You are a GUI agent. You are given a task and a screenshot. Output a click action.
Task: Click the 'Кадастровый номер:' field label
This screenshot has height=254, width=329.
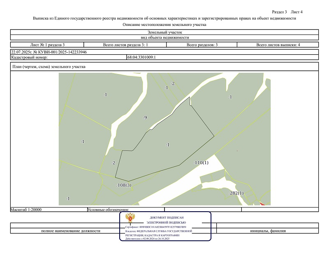(x=27, y=58)
